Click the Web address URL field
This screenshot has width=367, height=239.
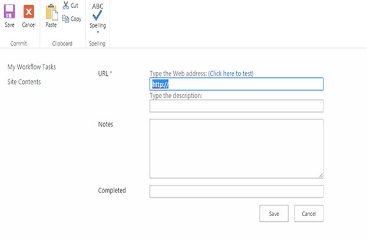click(236, 84)
